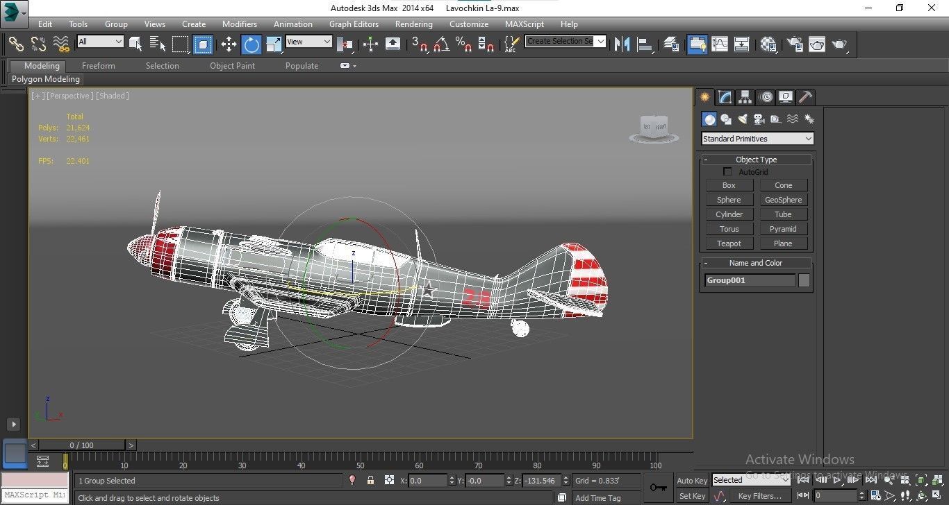949x505 pixels.
Task: Click Use Pivot Point Center icon
Action: click(345, 44)
